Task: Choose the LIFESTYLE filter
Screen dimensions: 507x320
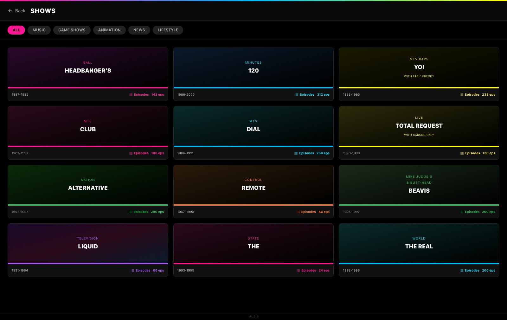Action: click(x=168, y=30)
